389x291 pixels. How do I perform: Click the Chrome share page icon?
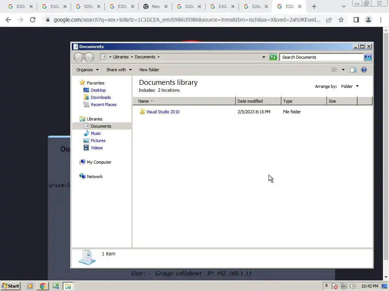pyautogui.click(x=329, y=20)
